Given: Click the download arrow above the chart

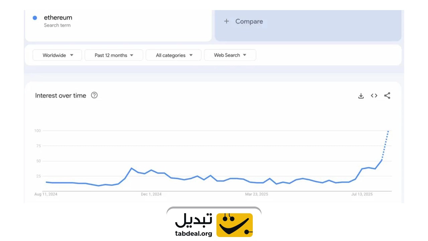Looking at the screenshot, I should pos(361,96).
